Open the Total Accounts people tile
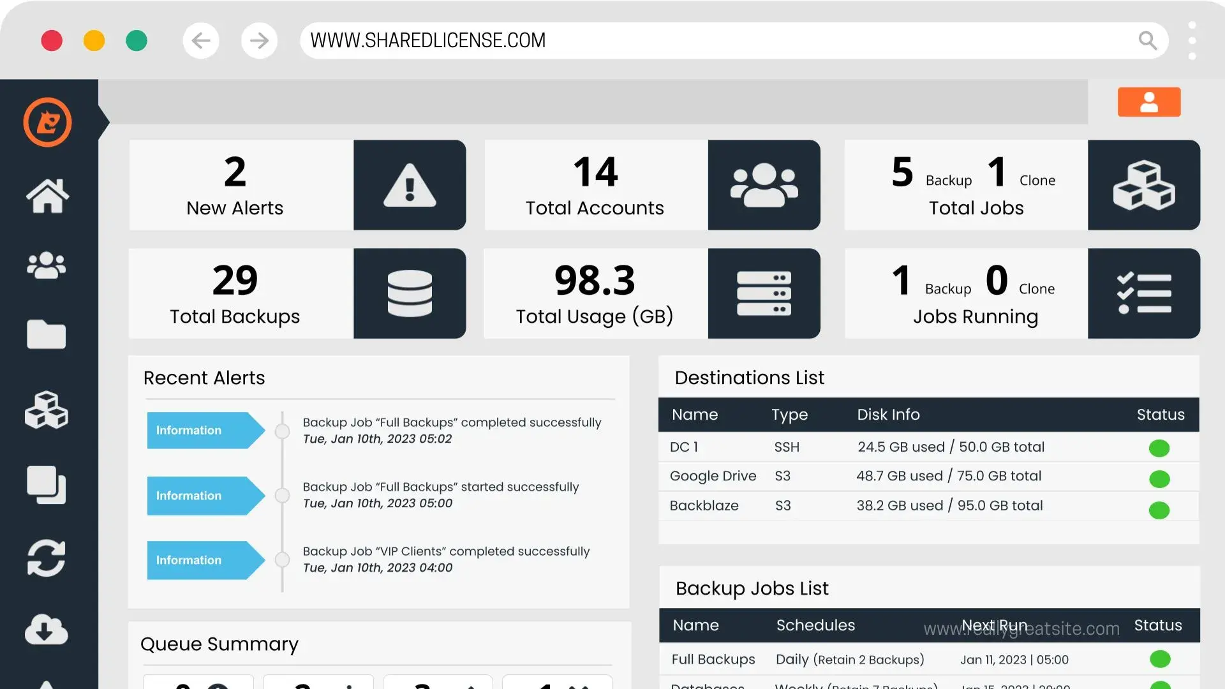The width and height of the screenshot is (1225, 689). [764, 185]
